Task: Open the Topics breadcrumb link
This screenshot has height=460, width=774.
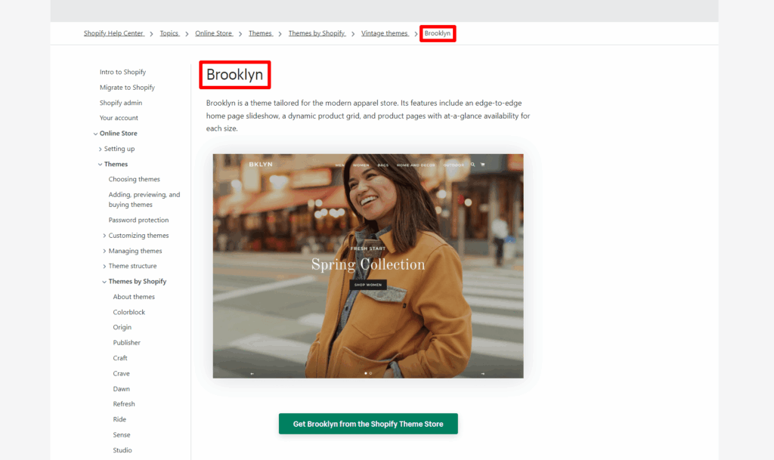Action: click(169, 33)
